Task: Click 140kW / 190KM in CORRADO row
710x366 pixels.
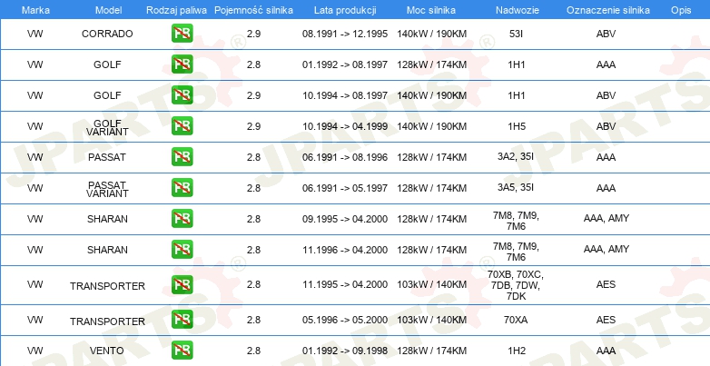Action: click(431, 34)
